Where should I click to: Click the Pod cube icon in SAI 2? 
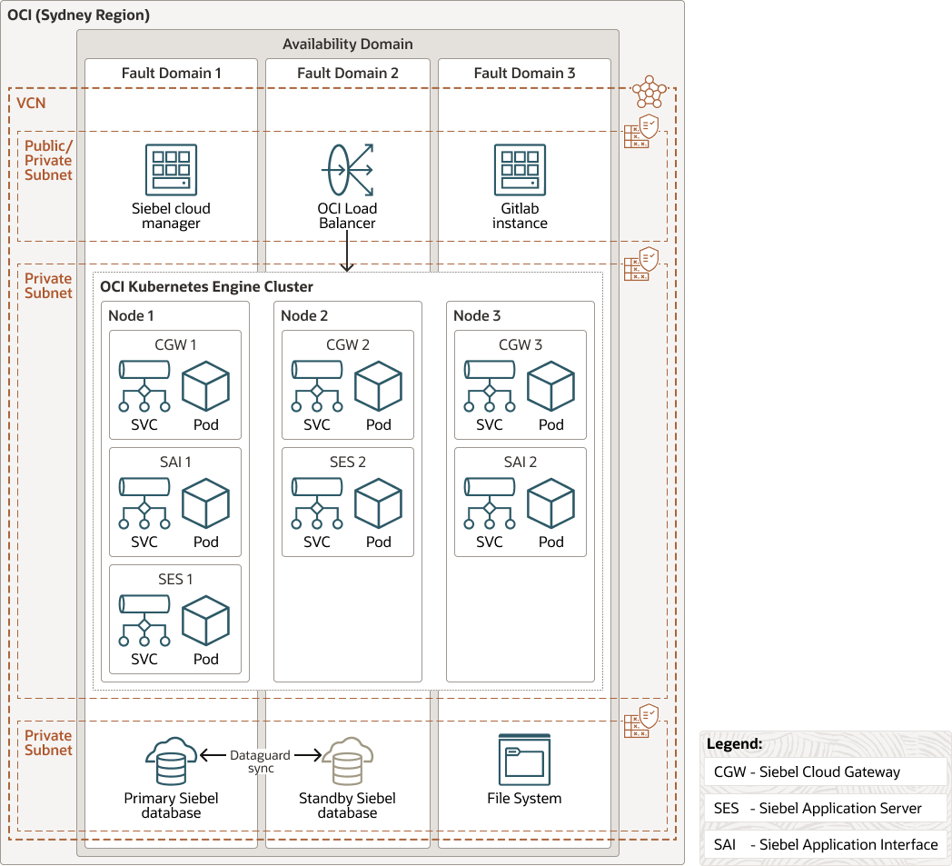pos(550,503)
